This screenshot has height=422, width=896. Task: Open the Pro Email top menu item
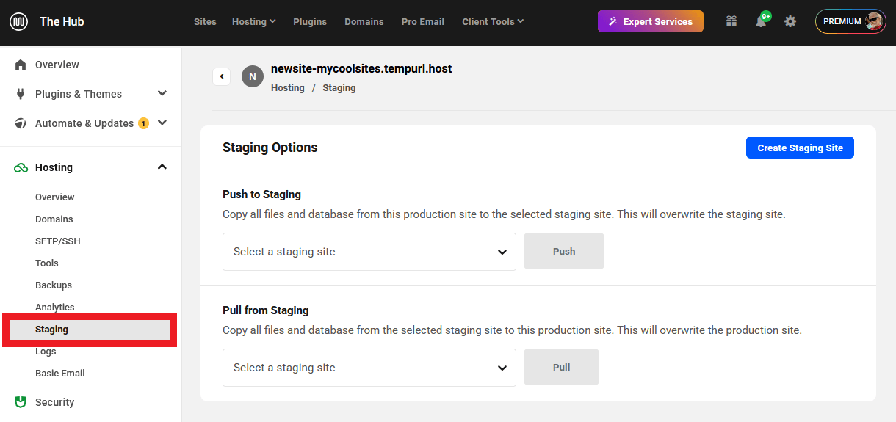click(x=423, y=21)
